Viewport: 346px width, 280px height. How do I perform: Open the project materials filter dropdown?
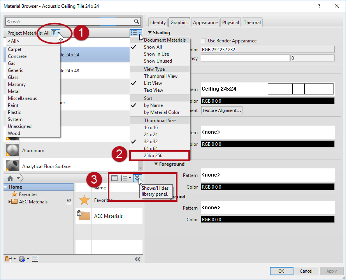pyautogui.click(x=56, y=33)
